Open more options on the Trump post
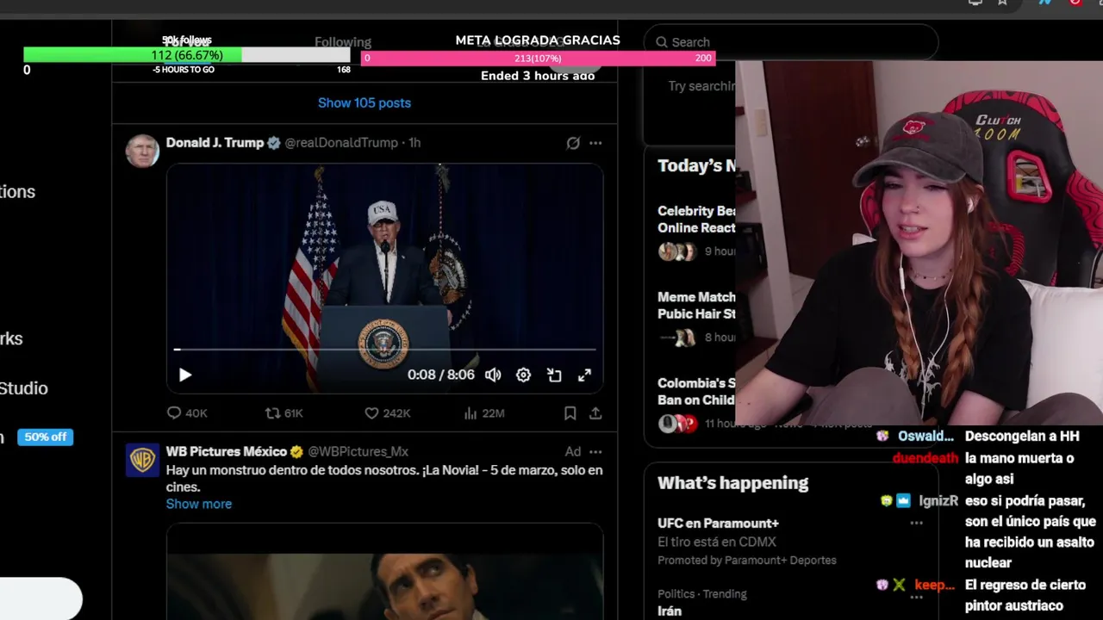Viewport: 1103px width, 620px height. click(x=595, y=143)
